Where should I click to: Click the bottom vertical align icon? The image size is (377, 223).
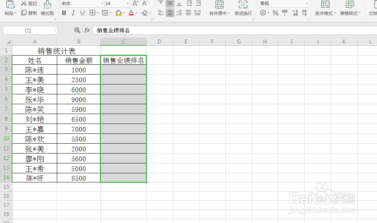[x=179, y=3]
